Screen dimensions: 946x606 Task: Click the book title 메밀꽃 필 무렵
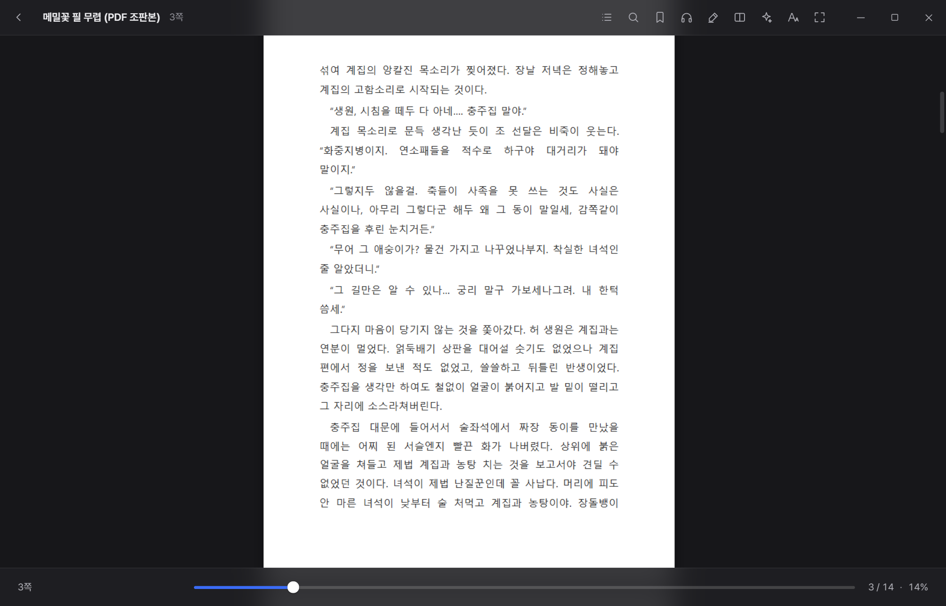point(101,18)
